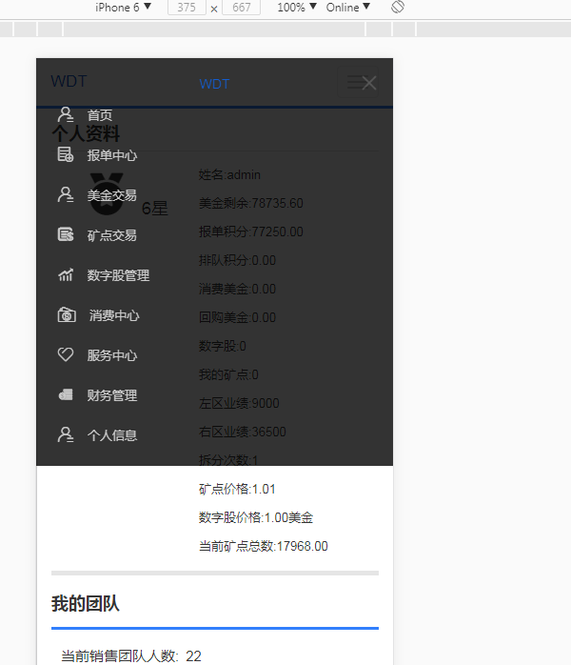Toggle device rotation icon in toolbar
571x665 pixels.
(x=398, y=7)
